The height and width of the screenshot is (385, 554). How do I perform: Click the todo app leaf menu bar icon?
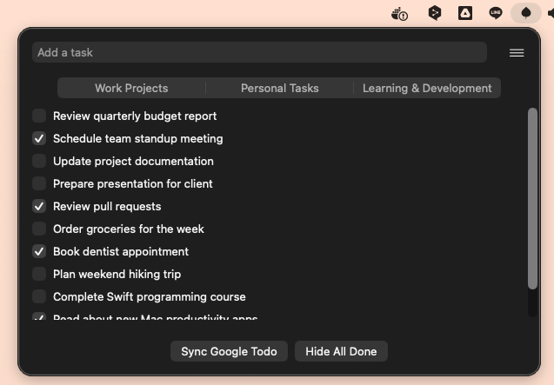point(526,13)
